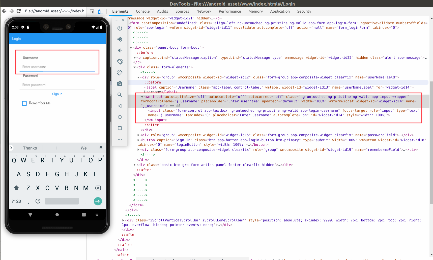The image size is (433, 260).
Task: Check the Remember Me checkbox
Action: point(24,103)
